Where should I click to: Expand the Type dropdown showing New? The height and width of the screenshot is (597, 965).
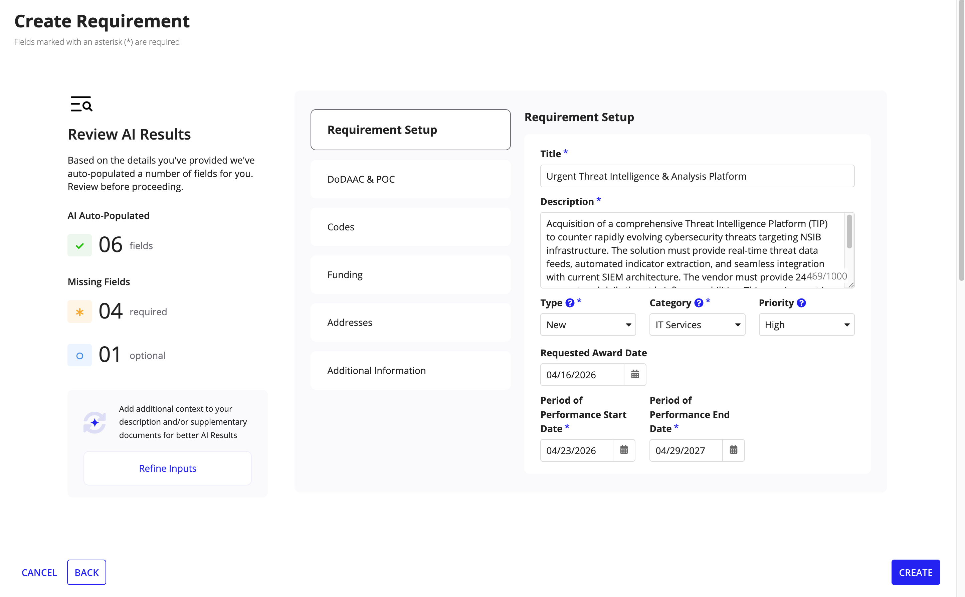coord(588,325)
